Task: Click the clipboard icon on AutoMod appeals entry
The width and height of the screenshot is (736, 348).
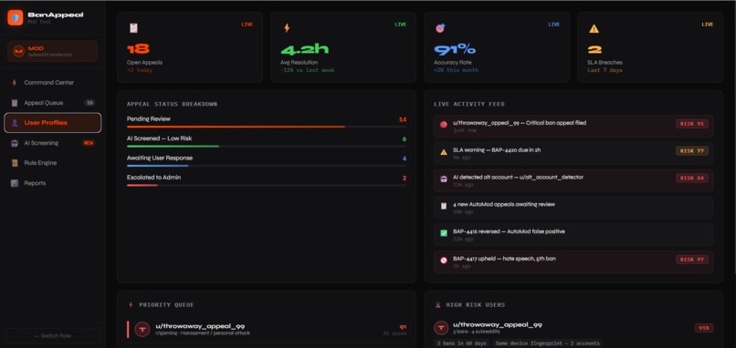Action: point(444,206)
